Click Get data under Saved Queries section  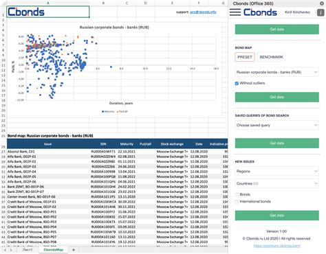[277, 143]
